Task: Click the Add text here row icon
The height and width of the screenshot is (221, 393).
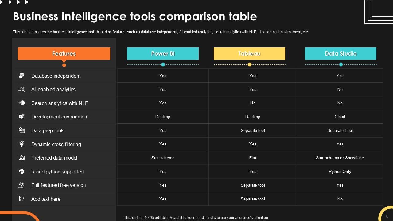Action: coord(21,199)
